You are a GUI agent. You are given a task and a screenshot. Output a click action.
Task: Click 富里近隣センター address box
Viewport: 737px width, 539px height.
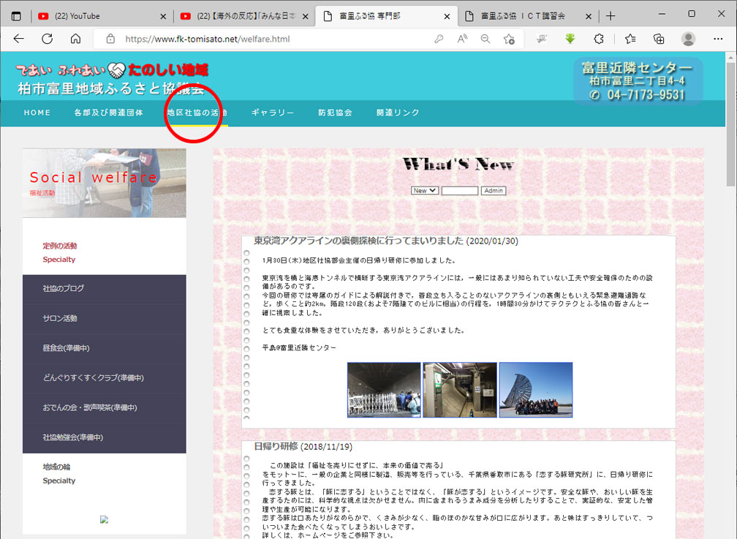(x=638, y=81)
